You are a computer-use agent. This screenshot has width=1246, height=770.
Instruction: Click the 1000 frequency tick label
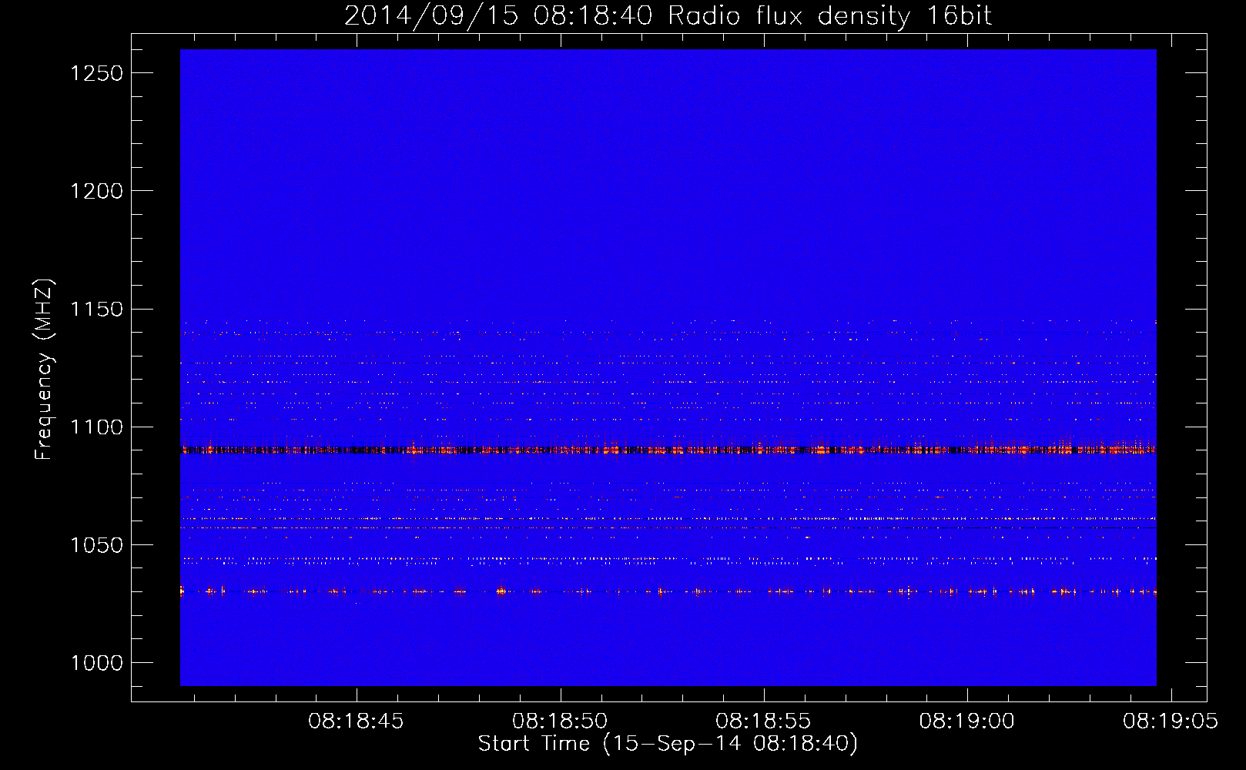(96, 663)
